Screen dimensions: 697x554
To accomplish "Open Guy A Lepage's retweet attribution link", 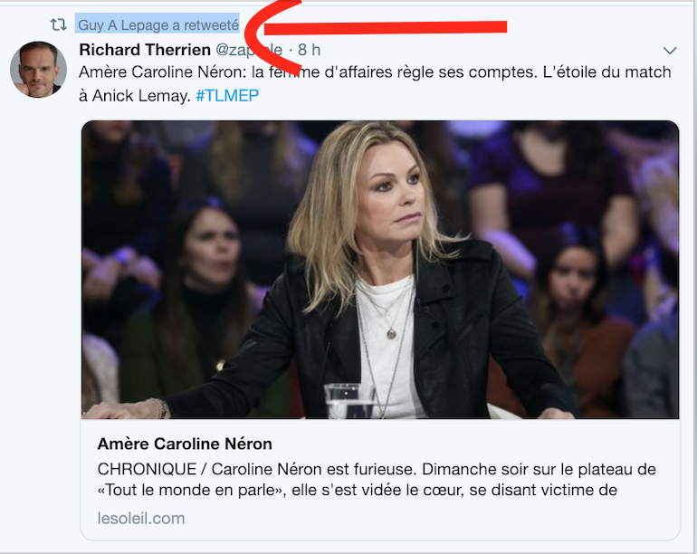I will 158,25.
